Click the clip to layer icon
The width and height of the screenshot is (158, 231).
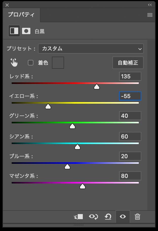click(78, 217)
